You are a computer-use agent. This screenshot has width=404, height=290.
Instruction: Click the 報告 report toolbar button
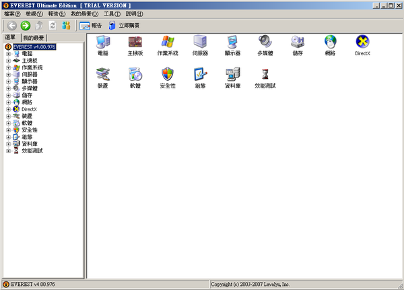pyautogui.click(x=91, y=26)
